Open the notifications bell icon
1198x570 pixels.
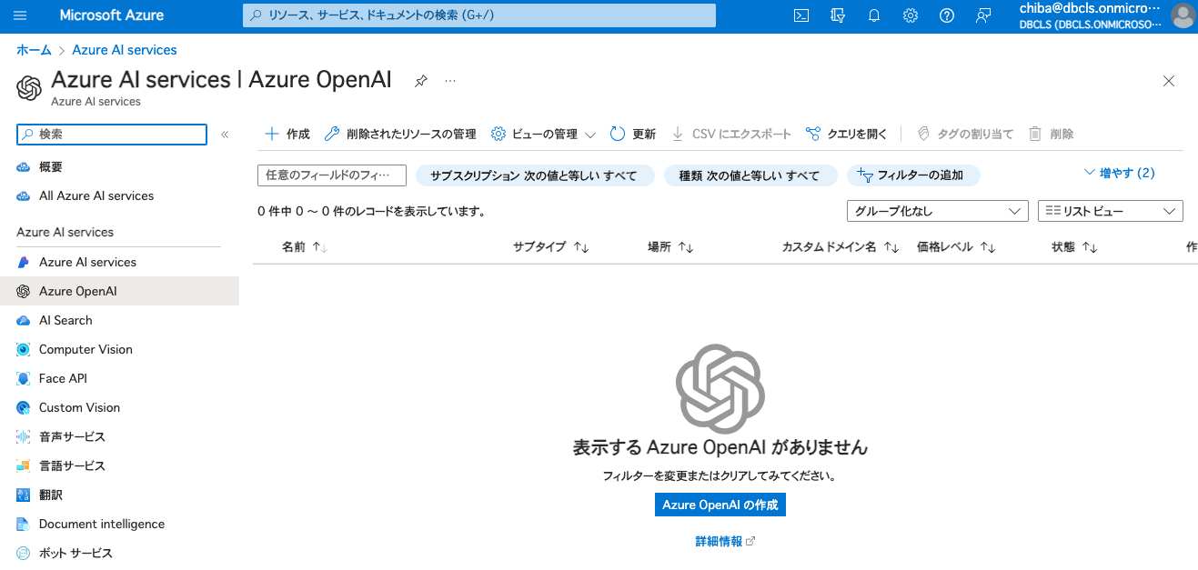point(874,15)
